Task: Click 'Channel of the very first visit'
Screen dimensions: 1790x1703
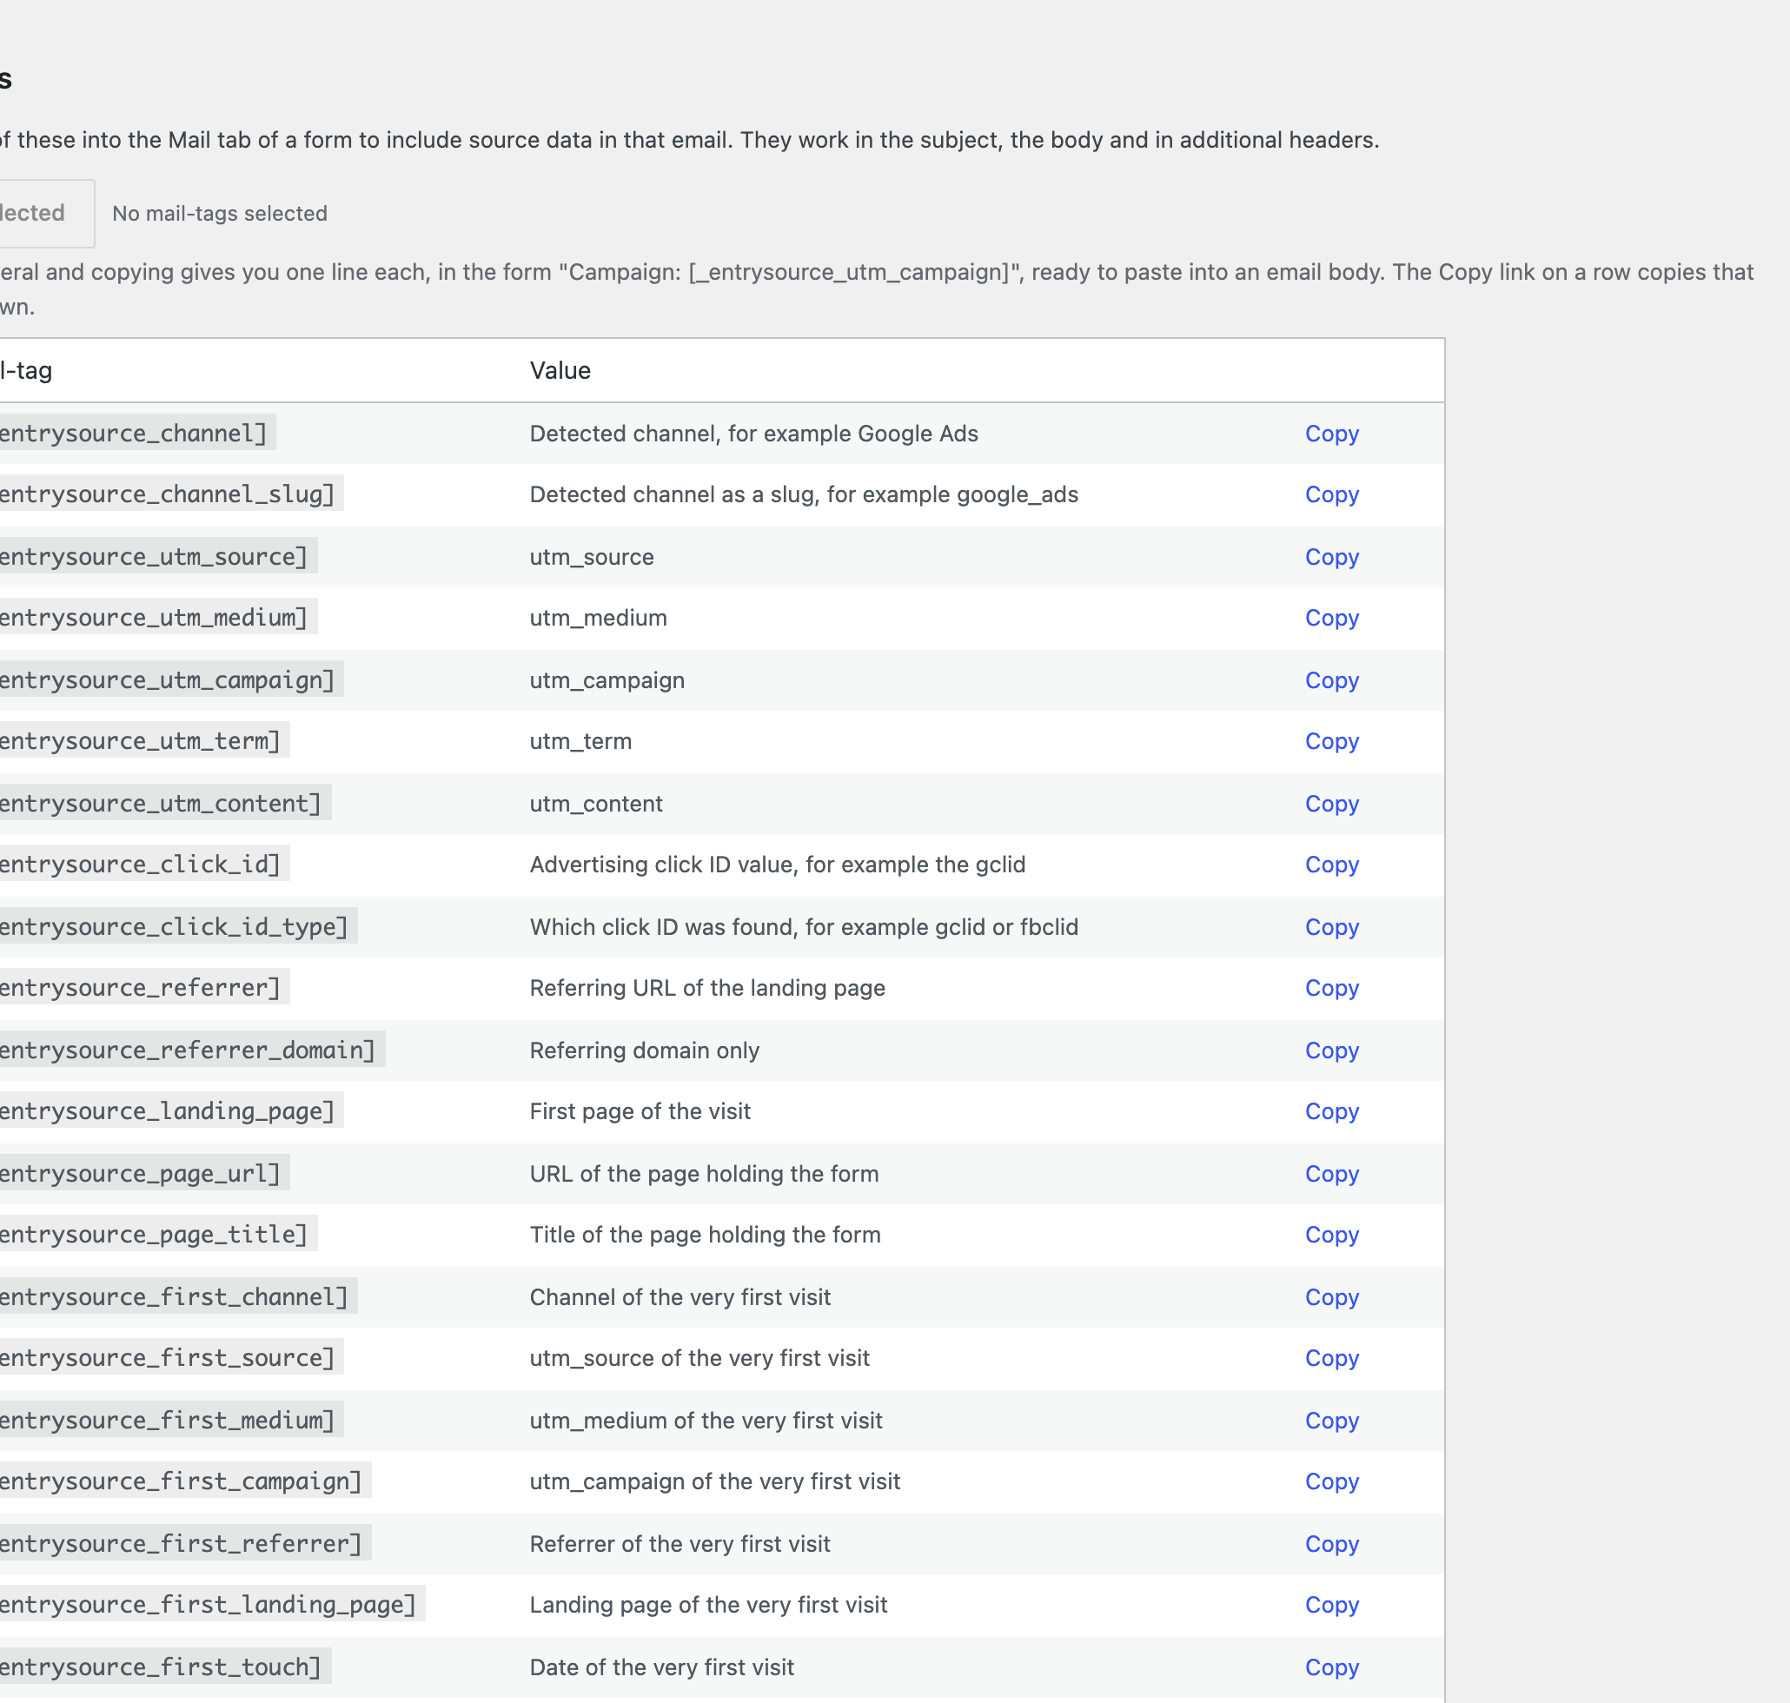Action: (x=680, y=1298)
